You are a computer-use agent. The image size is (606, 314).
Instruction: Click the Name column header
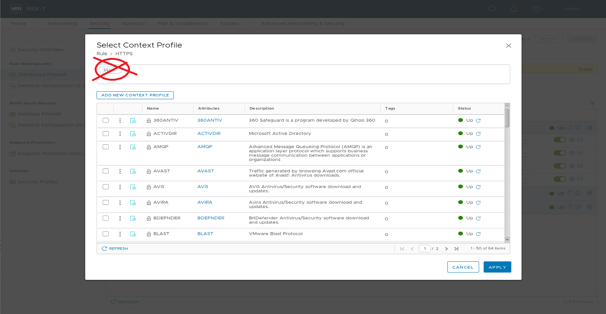(x=153, y=108)
